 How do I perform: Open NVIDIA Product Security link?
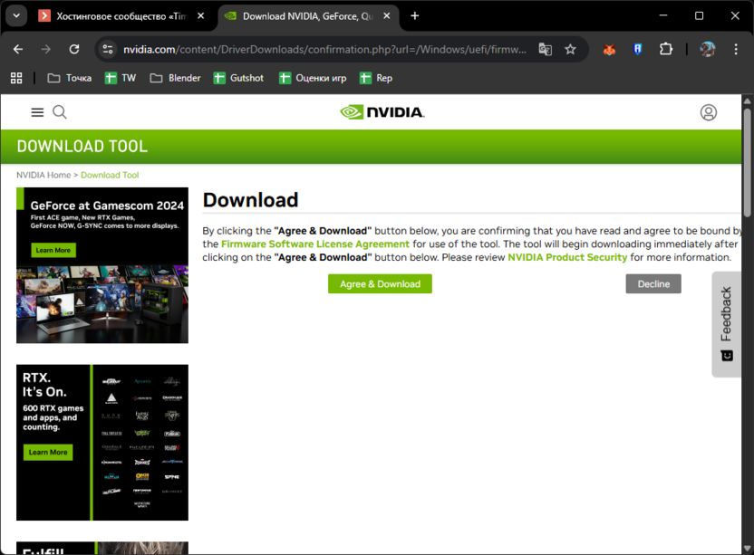pyautogui.click(x=567, y=257)
